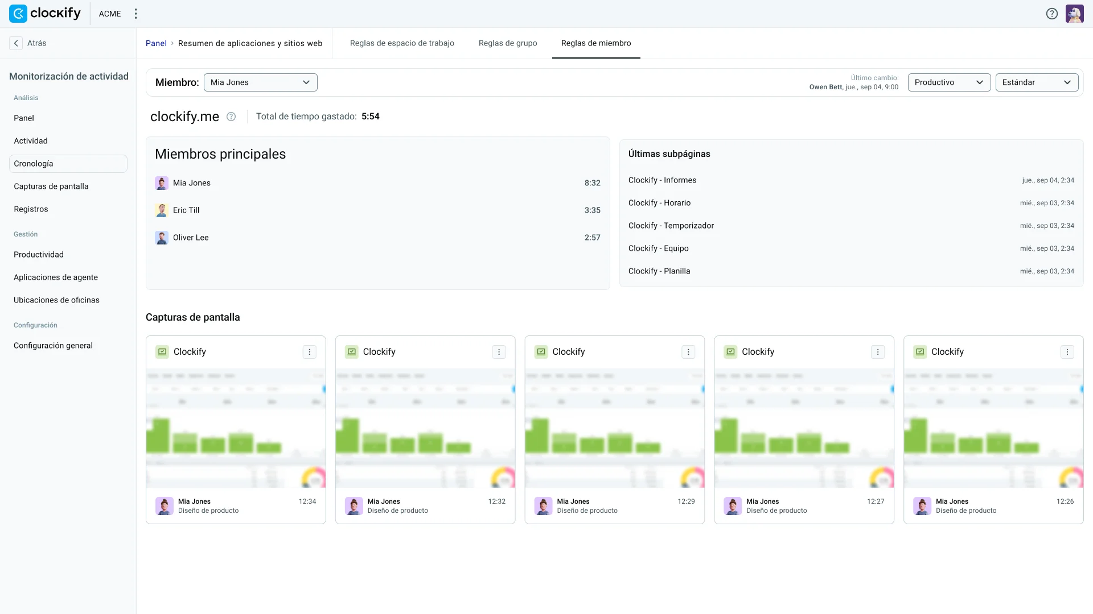Open options menu for the 12:26 screenshot

tap(1067, 352)
